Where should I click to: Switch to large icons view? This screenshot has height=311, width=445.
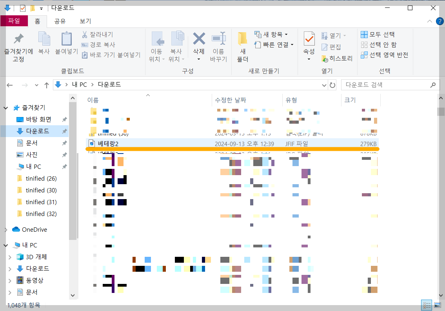(x=437, y=306)
